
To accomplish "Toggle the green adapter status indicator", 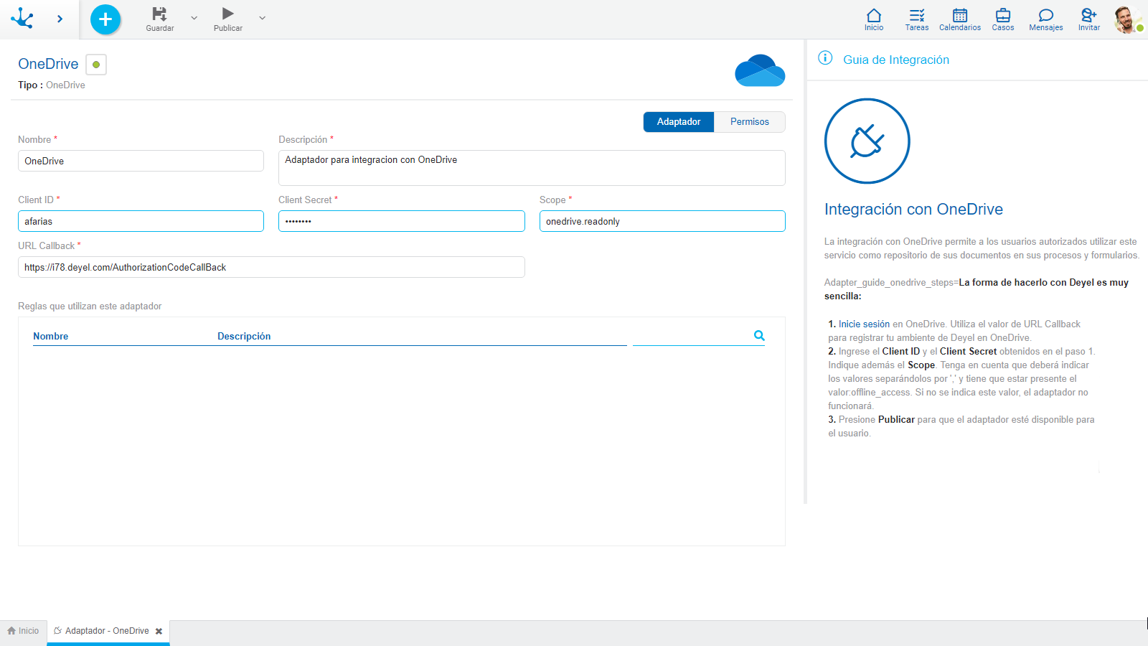I will coord(96,65).
